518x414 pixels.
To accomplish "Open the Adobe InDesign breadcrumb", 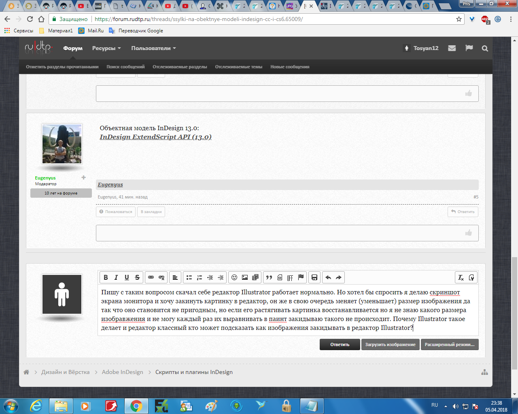I will click(123, 372).
